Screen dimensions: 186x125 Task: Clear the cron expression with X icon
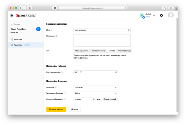[x=116, y=72]
